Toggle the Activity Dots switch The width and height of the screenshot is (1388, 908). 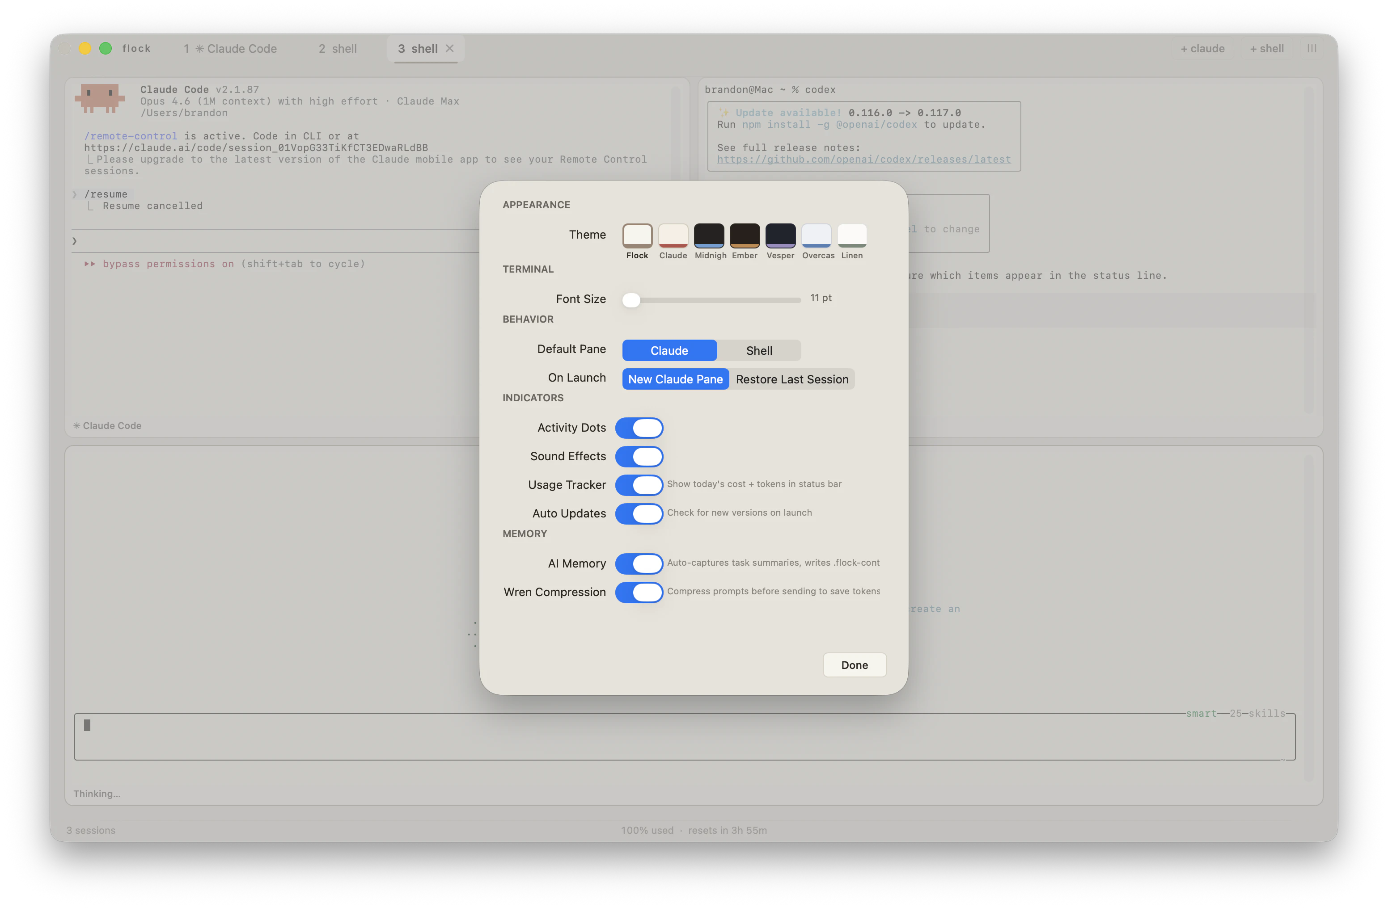[x=639, y=428]
